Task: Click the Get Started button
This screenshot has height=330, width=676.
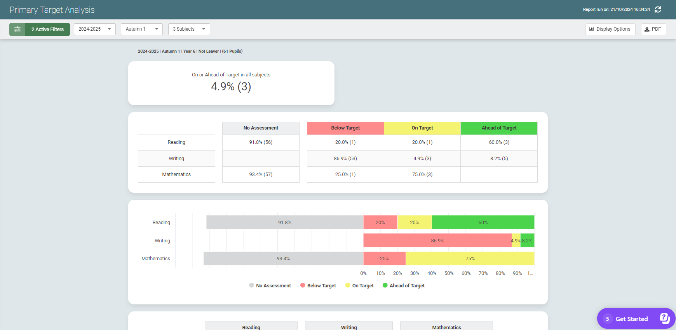Action: tap(631, 319)
